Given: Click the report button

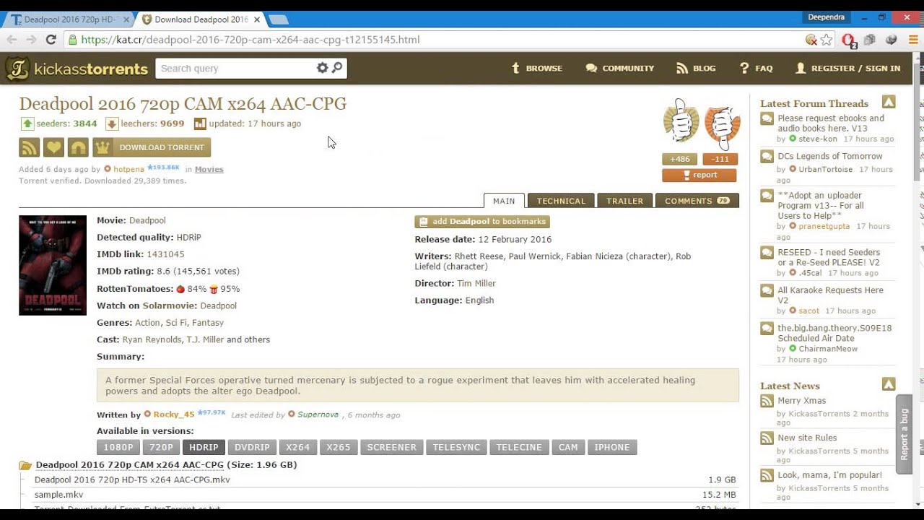Looking at the screenshot, I should pyautogui.click(x=699, y=175).
